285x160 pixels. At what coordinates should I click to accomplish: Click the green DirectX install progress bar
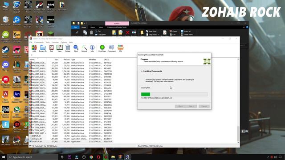click(x=174, y=94)
